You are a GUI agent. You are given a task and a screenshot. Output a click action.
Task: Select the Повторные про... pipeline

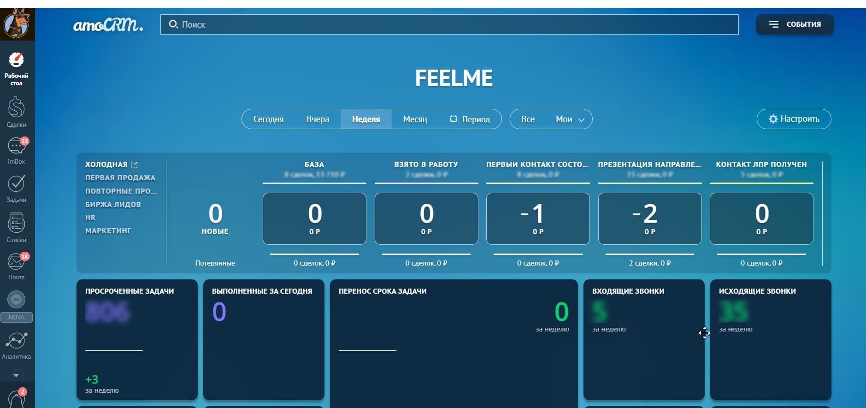coord(121,191)
